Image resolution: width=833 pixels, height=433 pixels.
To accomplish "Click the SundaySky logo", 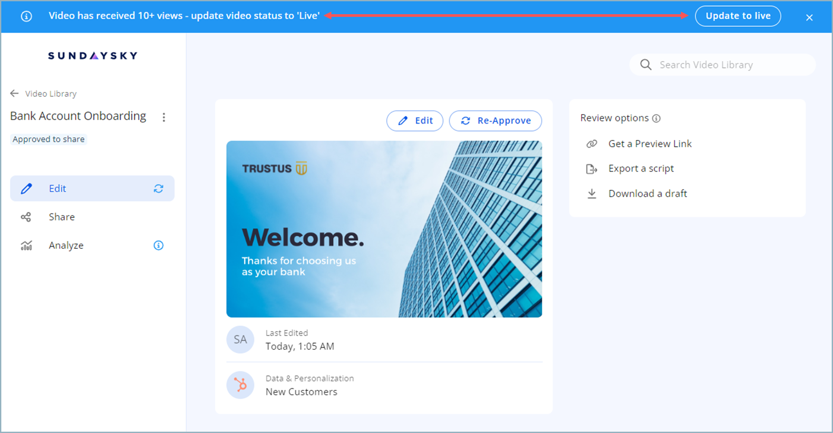I will (93, 56).
